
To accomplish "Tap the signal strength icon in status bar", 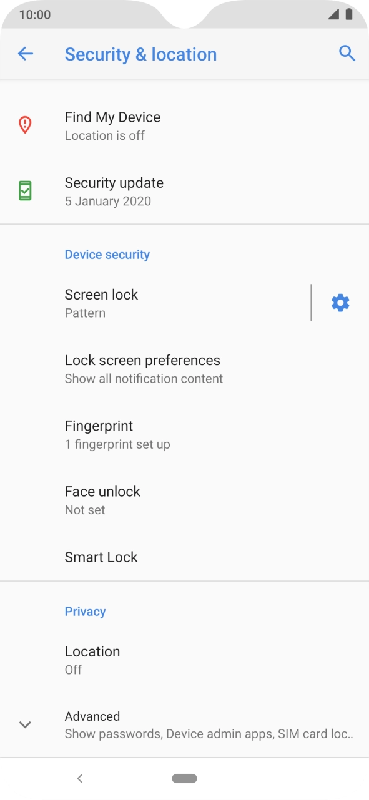I will pos(333,14).
